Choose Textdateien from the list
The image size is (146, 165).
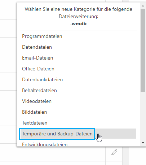(x=78, y=123)
